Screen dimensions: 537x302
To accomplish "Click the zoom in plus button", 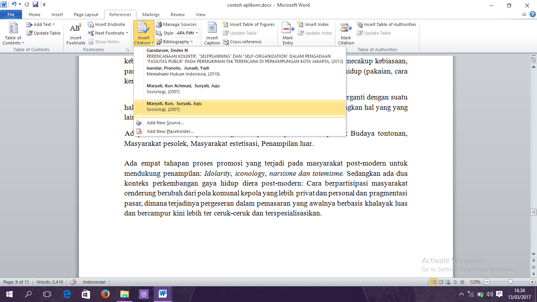I will point(532,282).
